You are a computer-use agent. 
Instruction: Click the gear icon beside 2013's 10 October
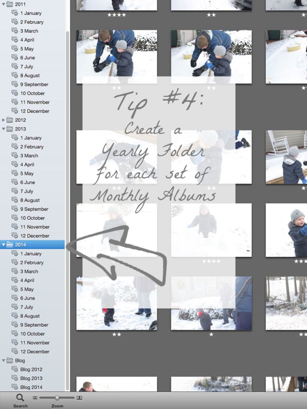pyautogui.click(x=15, y=218)
